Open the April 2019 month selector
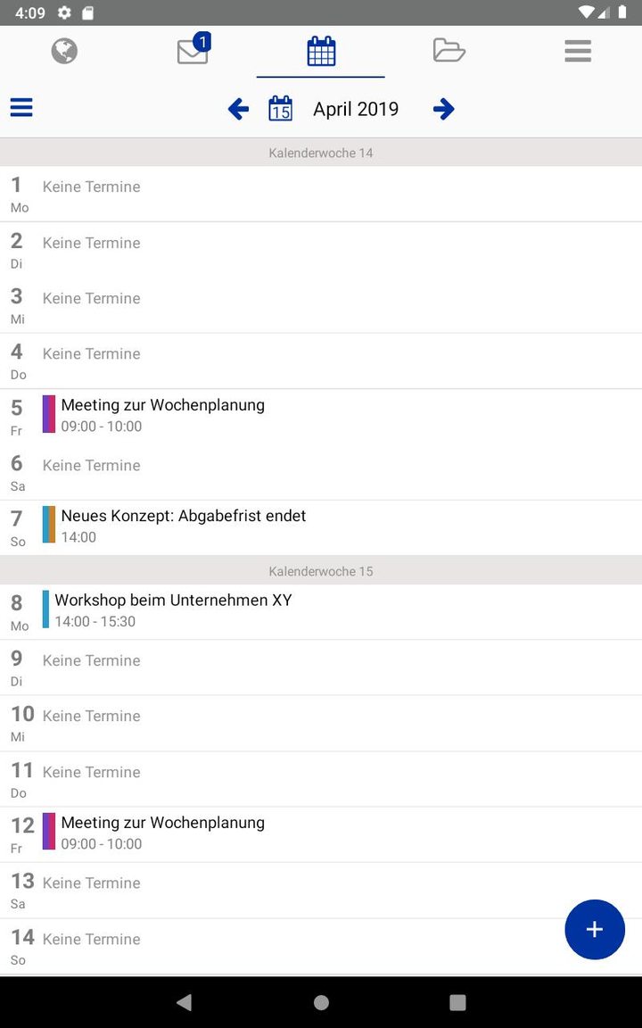642x1028 pixels. [x=355, y=108]
